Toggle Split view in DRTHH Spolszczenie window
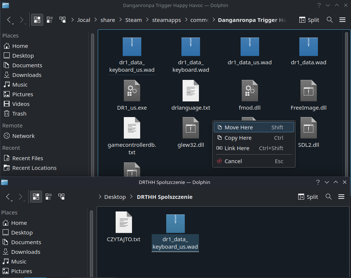The image size is (351, 278). (308, 197)
